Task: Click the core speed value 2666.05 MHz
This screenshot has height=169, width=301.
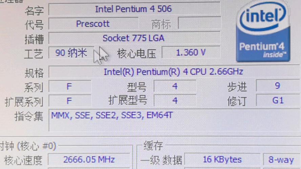Action: (89, 160)
